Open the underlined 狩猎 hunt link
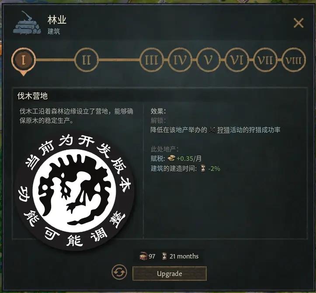 (x=223, y=130)
